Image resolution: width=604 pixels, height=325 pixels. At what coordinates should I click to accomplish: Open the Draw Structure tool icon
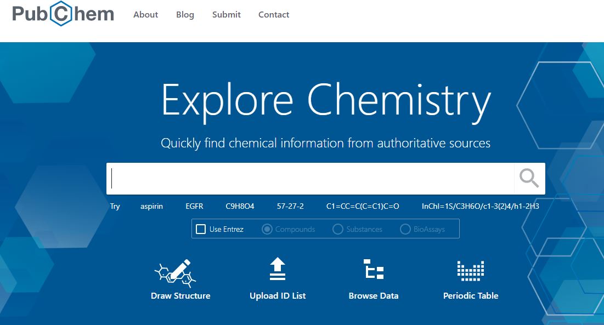pyautogui.click(x=175, y=273)
